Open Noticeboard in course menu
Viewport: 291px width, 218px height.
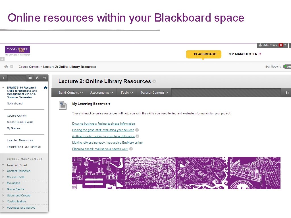pyautogui.click(x=15, y=103)
